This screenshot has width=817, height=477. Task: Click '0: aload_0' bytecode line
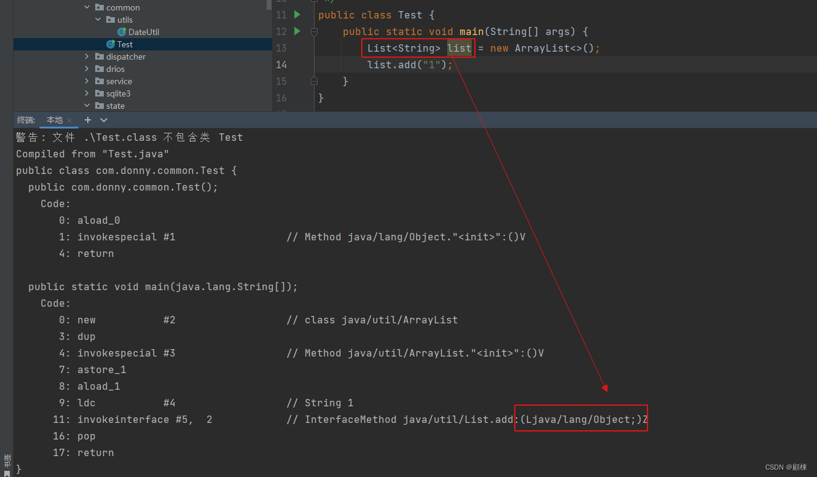tap(89, 220)
